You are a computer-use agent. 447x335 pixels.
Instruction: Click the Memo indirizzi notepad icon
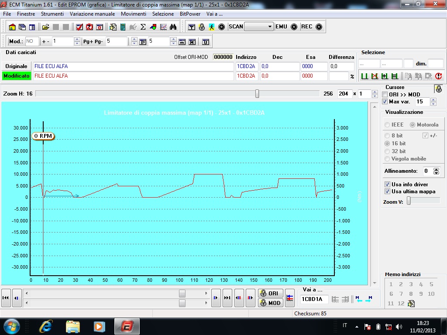click(x=411, y=304)
